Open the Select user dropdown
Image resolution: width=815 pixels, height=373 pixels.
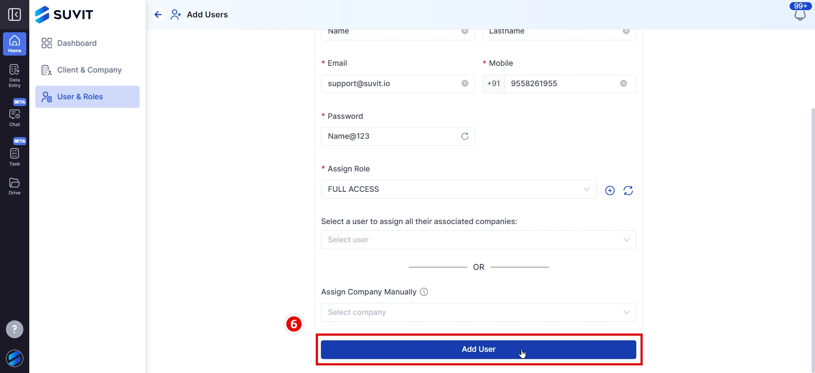(478, 240)
